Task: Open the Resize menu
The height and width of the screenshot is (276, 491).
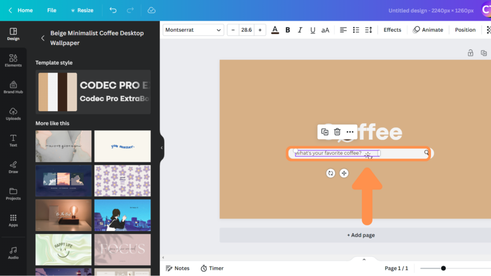Action: click(x=82, y=11)
